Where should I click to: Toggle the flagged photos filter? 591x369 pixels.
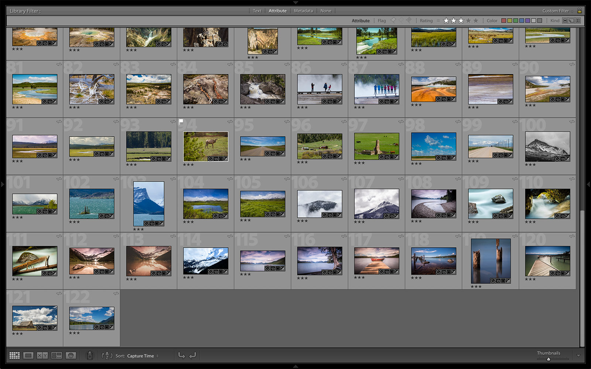click(393, 20)
